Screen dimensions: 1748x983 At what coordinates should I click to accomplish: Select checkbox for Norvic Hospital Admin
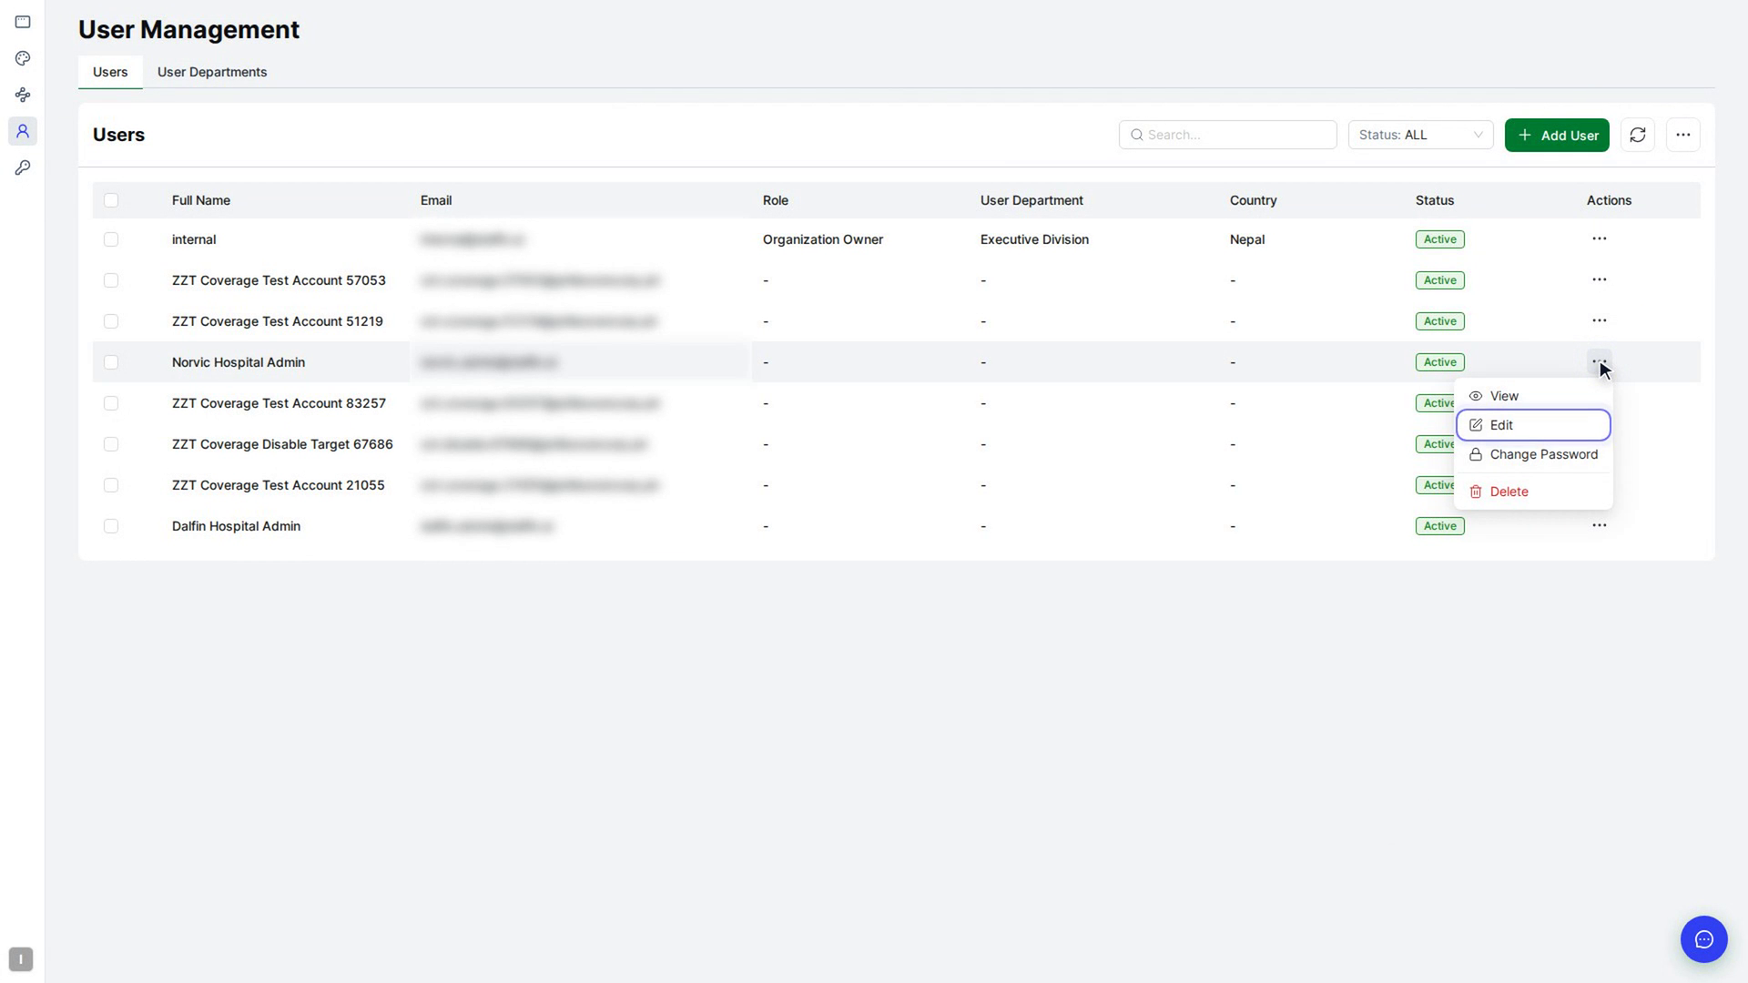pyautogui.click(x=111, y=362)
